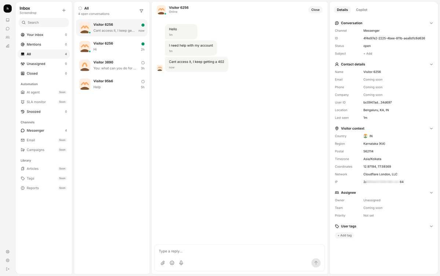Click the 'Type a reply...' message box

tap(240, 251)
